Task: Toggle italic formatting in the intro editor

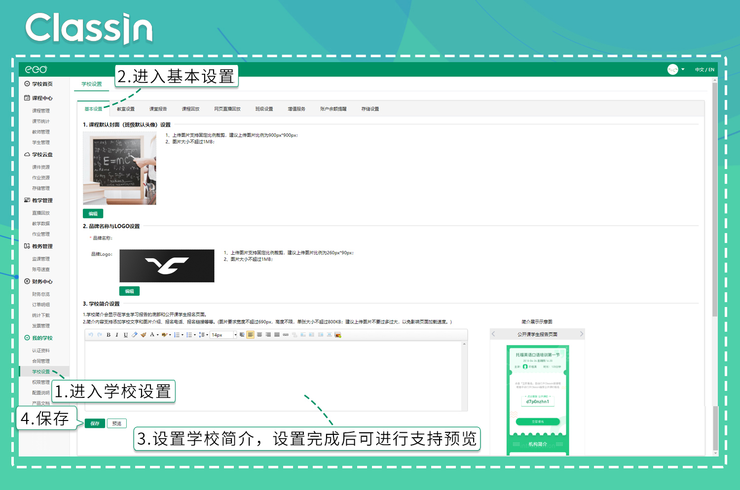Action: (x=117, y=335)
